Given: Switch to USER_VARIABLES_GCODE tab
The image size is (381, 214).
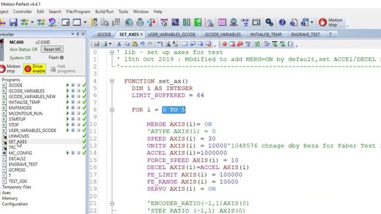Looking at the screenshot, I should click(171, 34).
